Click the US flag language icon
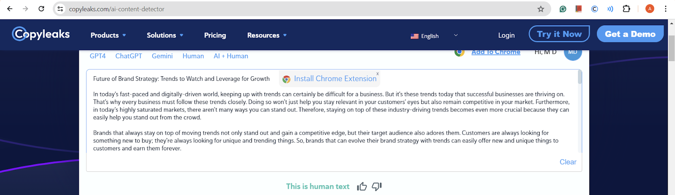 [x=414, y=36]
